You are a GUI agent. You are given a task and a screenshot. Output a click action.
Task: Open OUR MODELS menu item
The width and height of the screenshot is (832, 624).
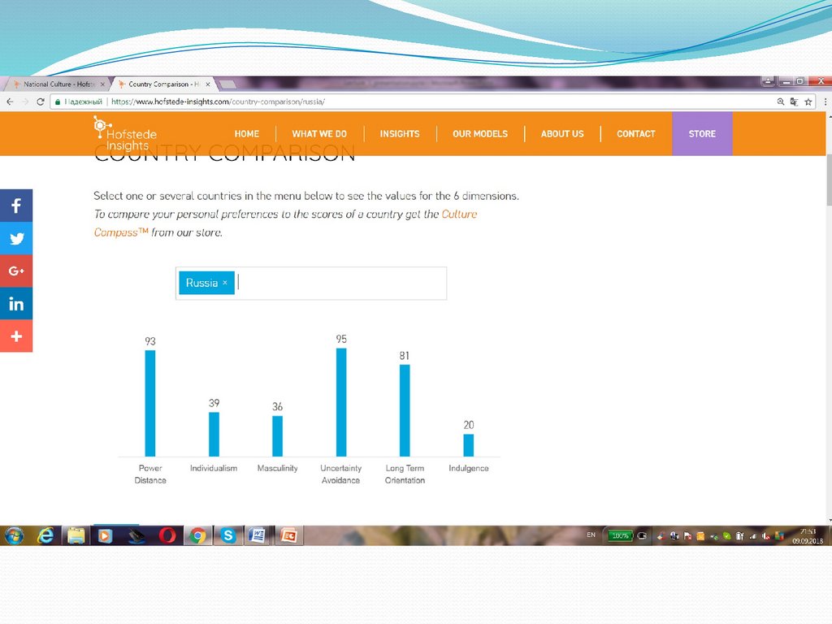tap(480, 134)
